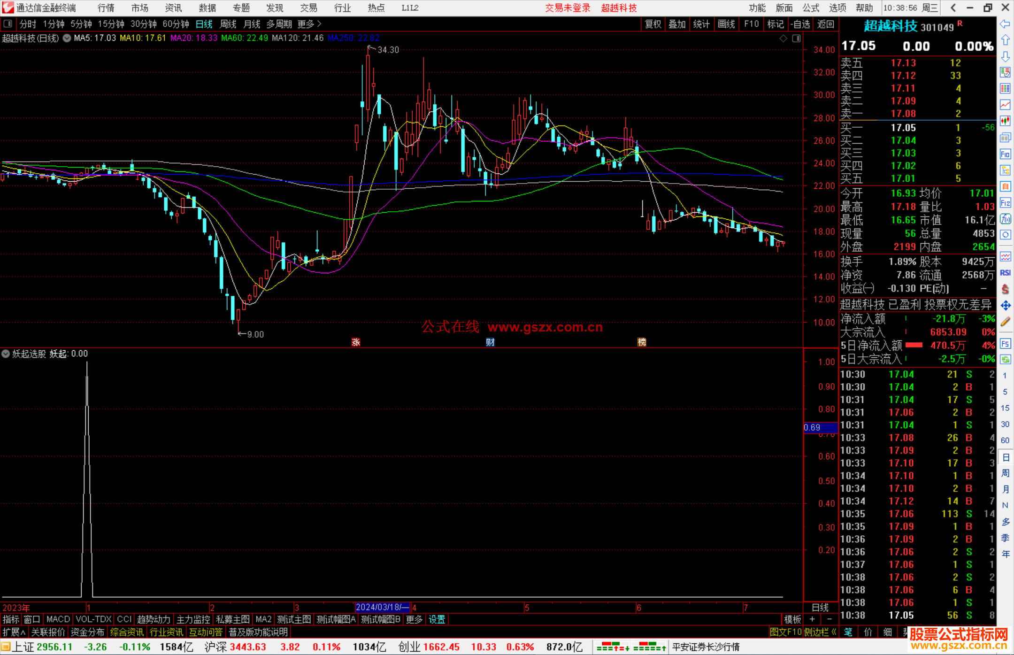Viewport: 1014px width, 655px height.
Task: Toggle the -自选 watchlist button
Action: pos(800,24)
